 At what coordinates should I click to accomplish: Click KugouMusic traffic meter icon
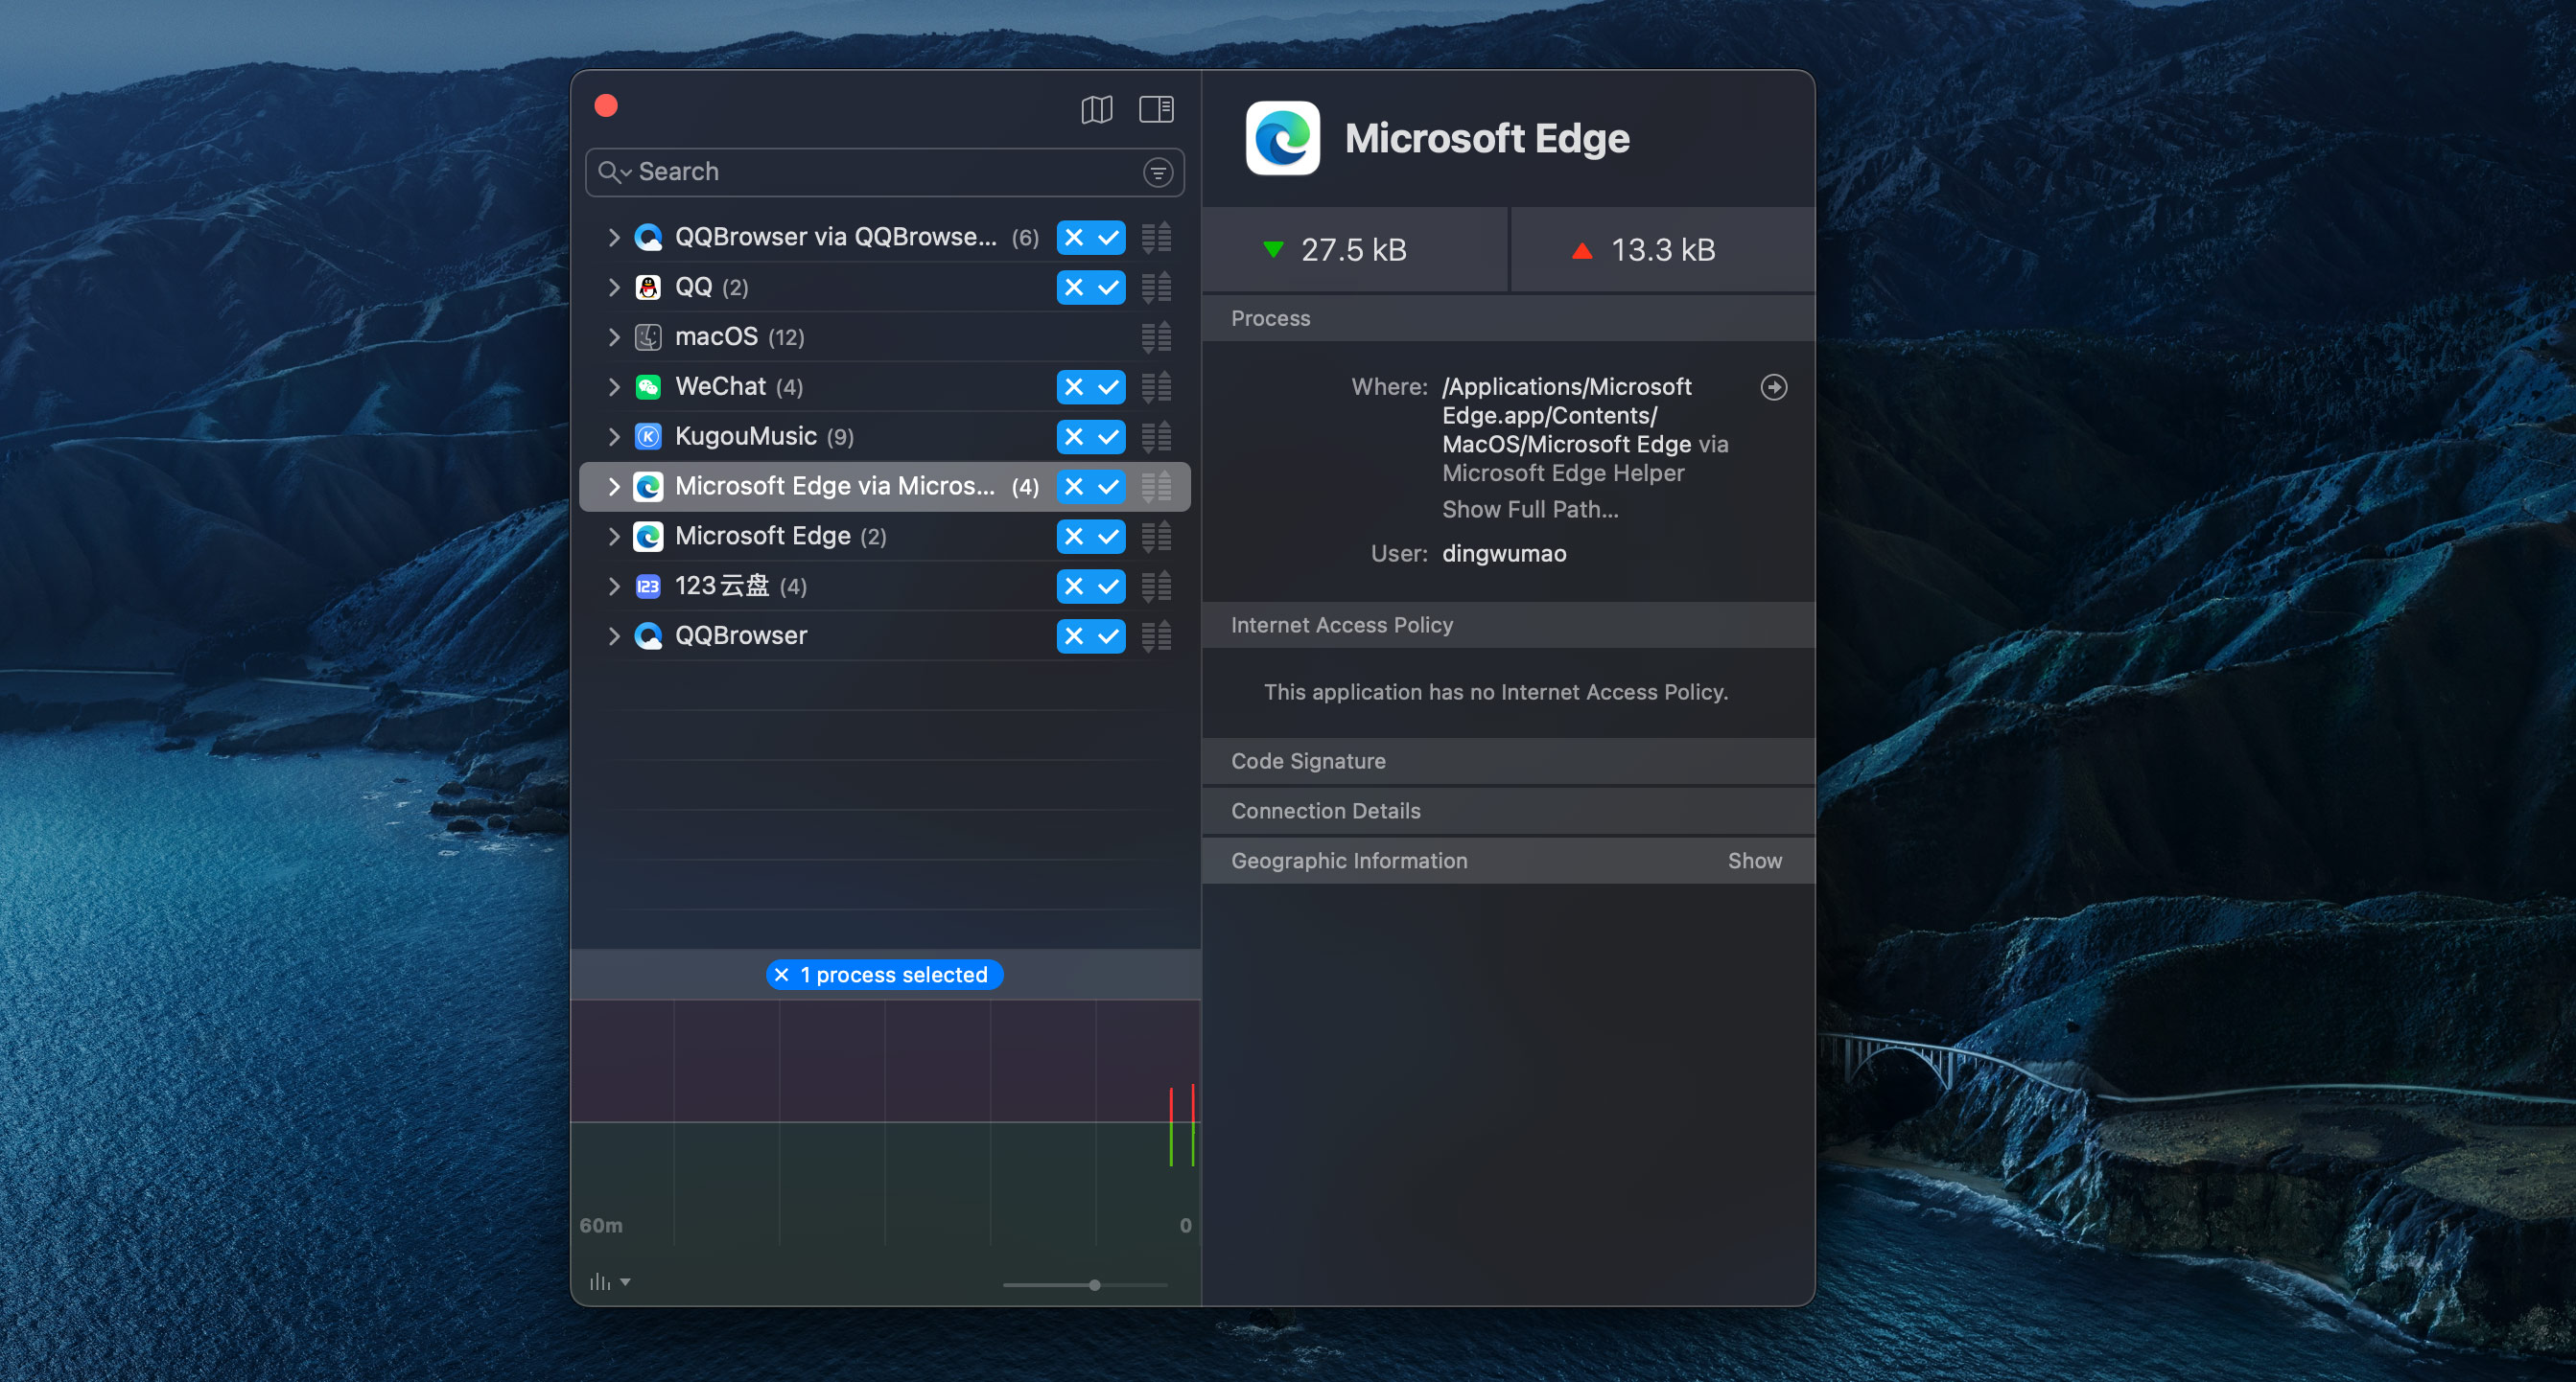(x=1156, y=437)
